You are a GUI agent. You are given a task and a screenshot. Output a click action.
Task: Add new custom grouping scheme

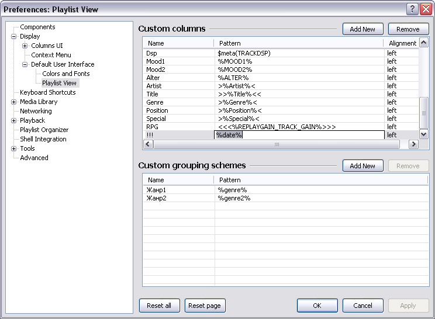[362, 166]
